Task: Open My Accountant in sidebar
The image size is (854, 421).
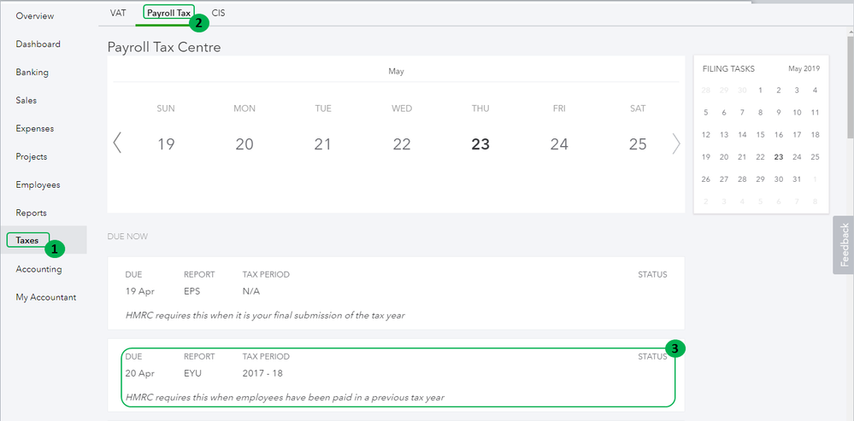Action: coord(45,297)
